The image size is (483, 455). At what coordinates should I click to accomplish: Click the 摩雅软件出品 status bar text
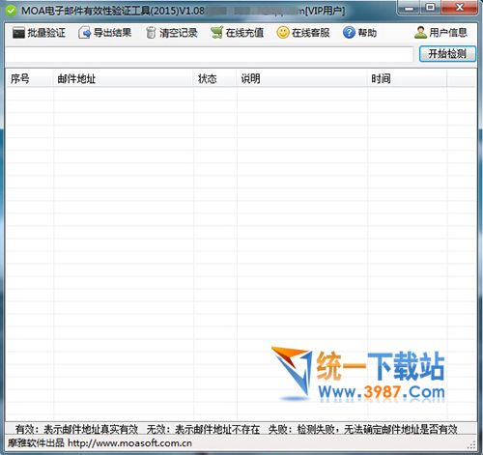click(36, 443)
